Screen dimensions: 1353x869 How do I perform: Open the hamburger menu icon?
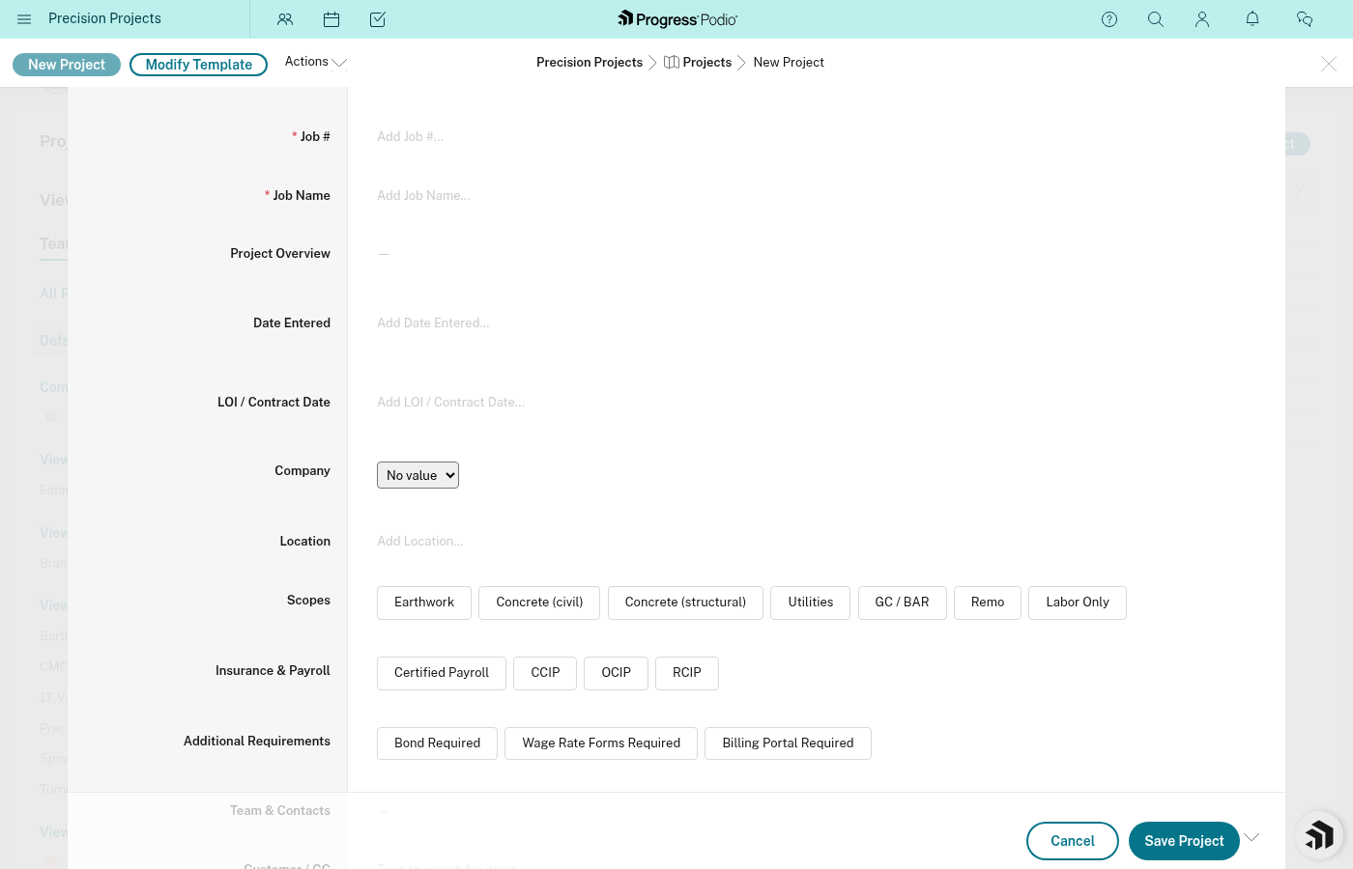pos(24,19)
